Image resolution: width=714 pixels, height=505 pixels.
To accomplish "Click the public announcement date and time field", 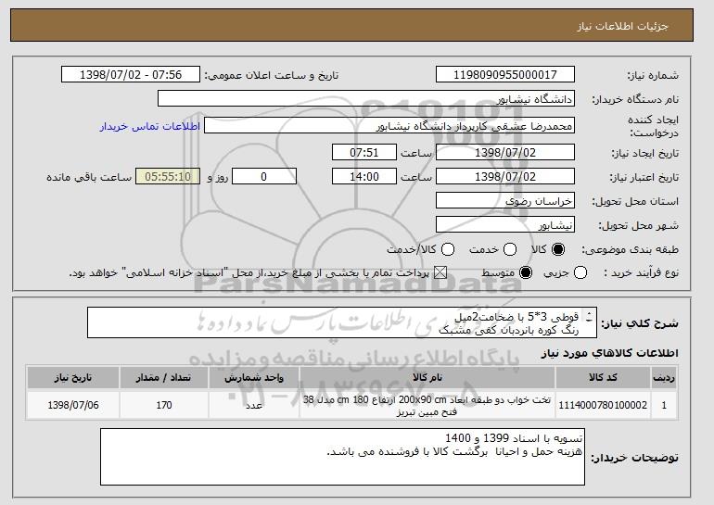I will (131, 75).
